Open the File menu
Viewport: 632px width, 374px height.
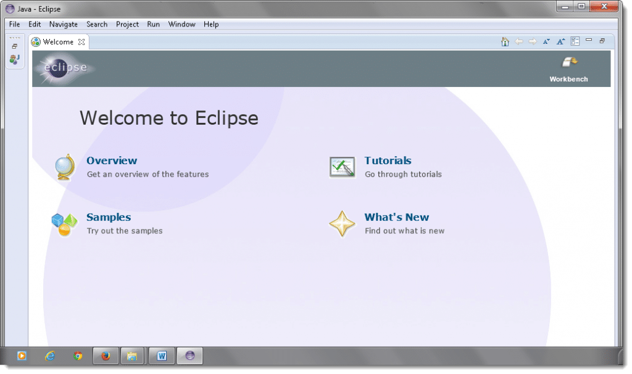[x=15, y=24]
